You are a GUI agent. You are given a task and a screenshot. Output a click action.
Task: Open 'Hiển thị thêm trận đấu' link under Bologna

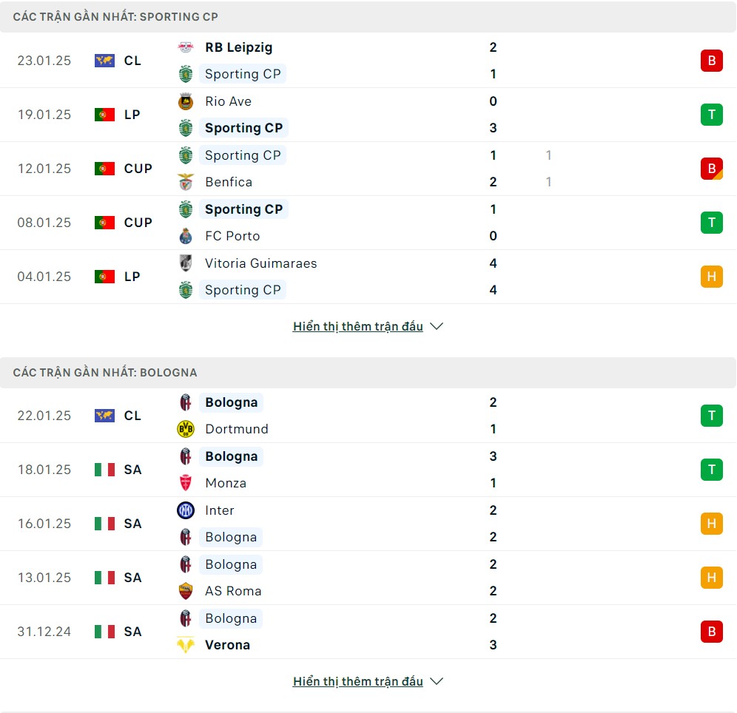coord(357,681)
